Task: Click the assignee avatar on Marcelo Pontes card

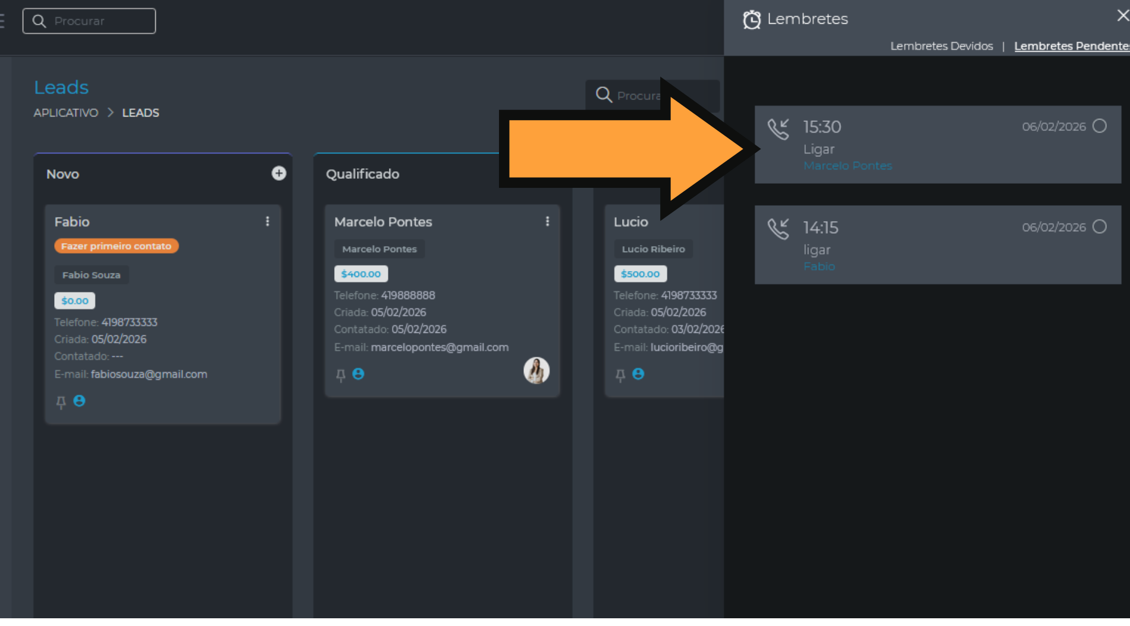Action: (x=536, y=370)
